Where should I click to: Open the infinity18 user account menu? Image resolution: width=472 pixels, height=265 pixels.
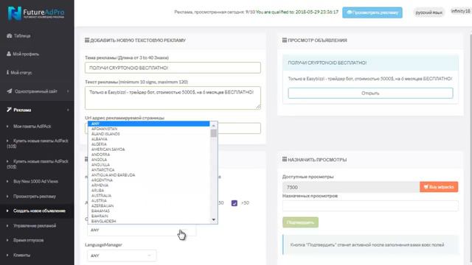pyautogui.click(x=460, y=12)
